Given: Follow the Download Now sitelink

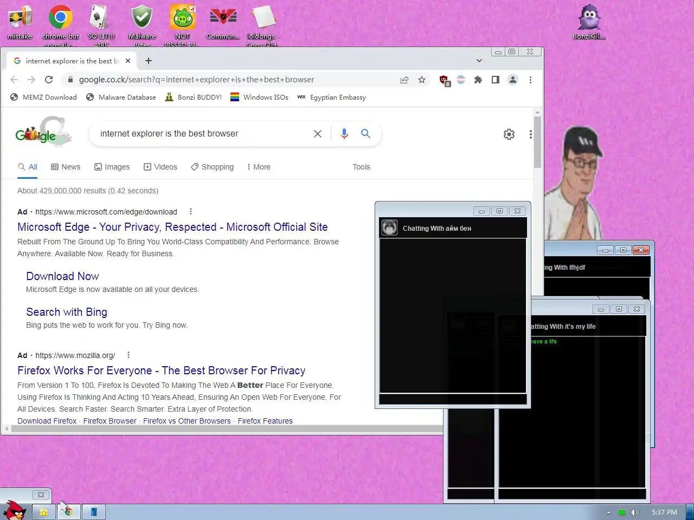Looking at the screenshot, I should (x=62, y=276).
